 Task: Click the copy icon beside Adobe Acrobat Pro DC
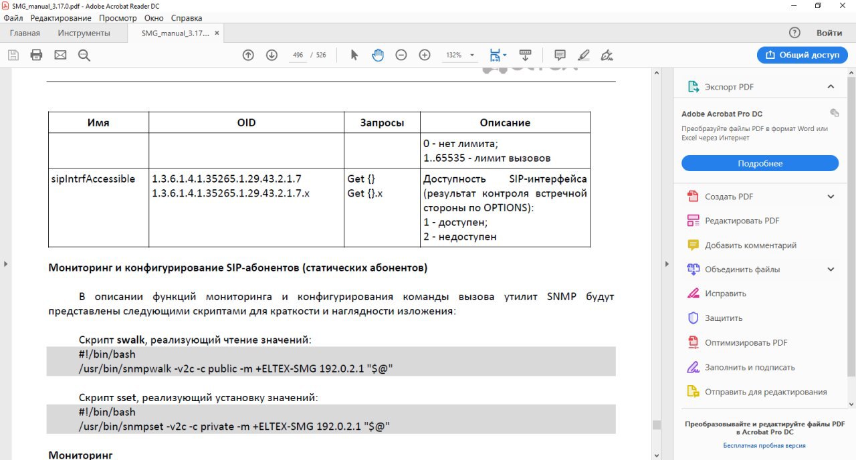click(x=834, y=113)
